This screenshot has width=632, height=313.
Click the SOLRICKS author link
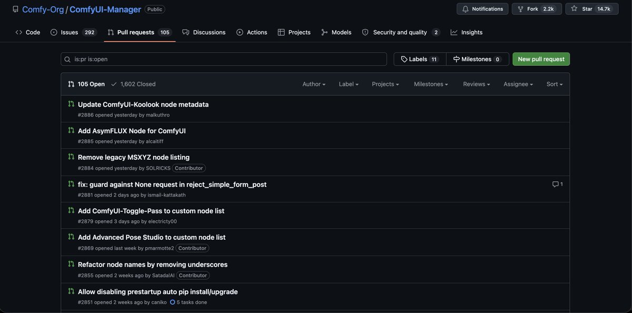coord(158,168)
